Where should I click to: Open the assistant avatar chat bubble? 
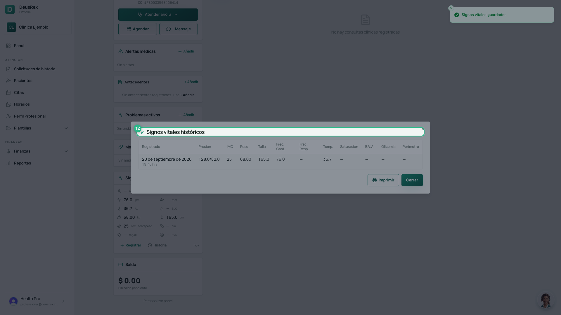[546, 300]
